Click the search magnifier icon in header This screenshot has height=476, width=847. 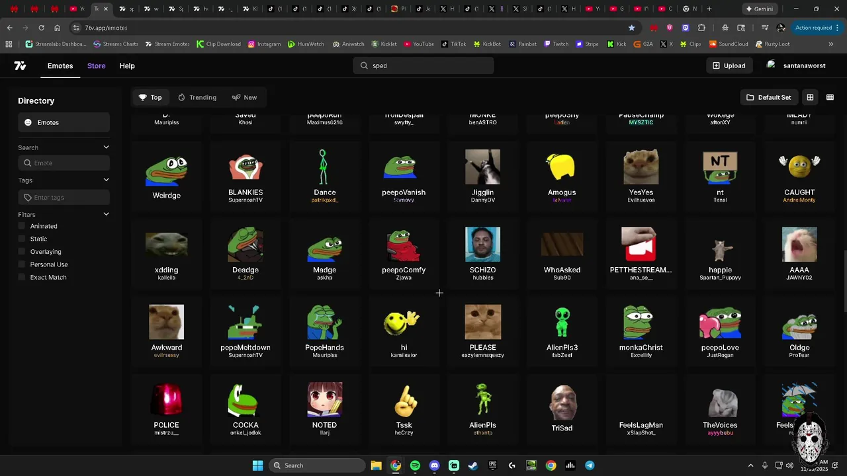pos(364,65)
